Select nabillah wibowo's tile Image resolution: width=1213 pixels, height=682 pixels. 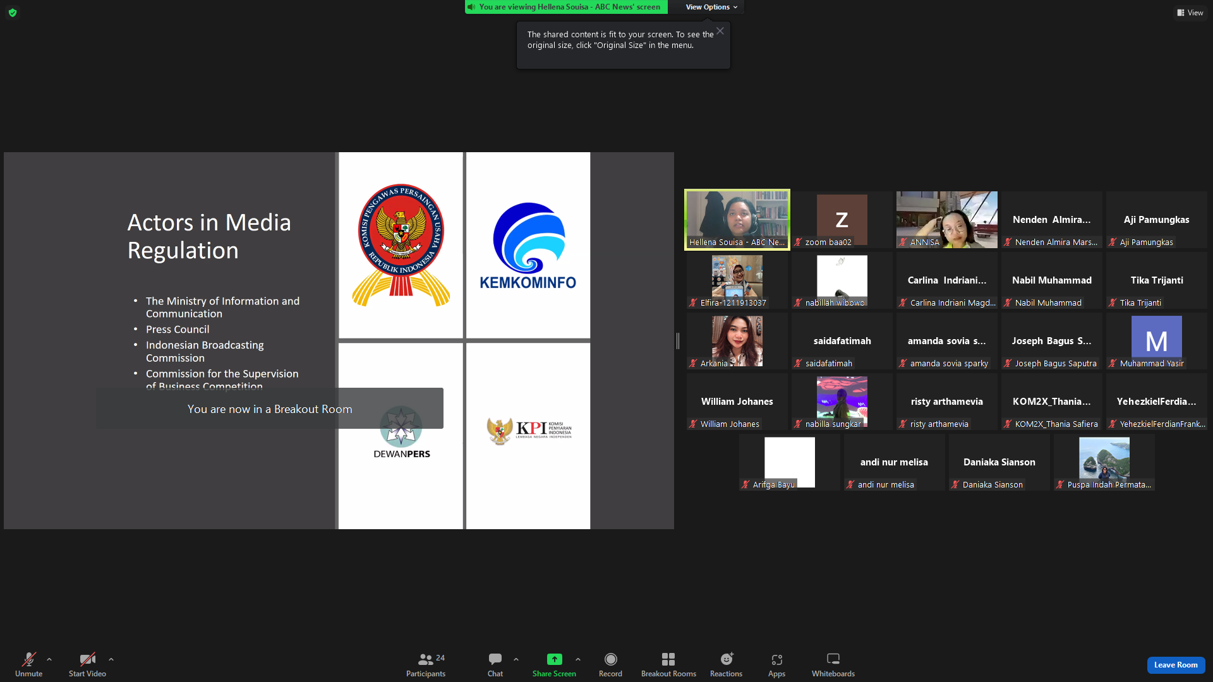(842, 280)
